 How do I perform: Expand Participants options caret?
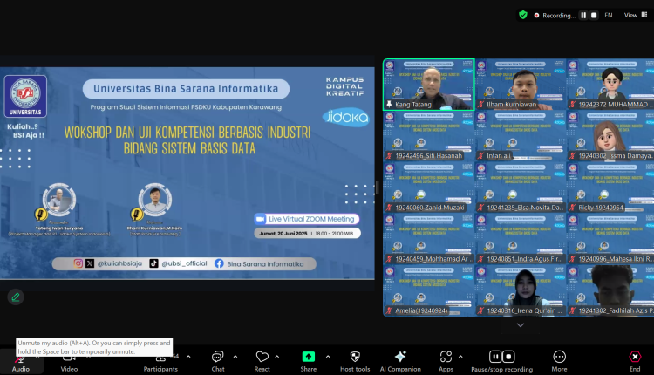(188, 357)
